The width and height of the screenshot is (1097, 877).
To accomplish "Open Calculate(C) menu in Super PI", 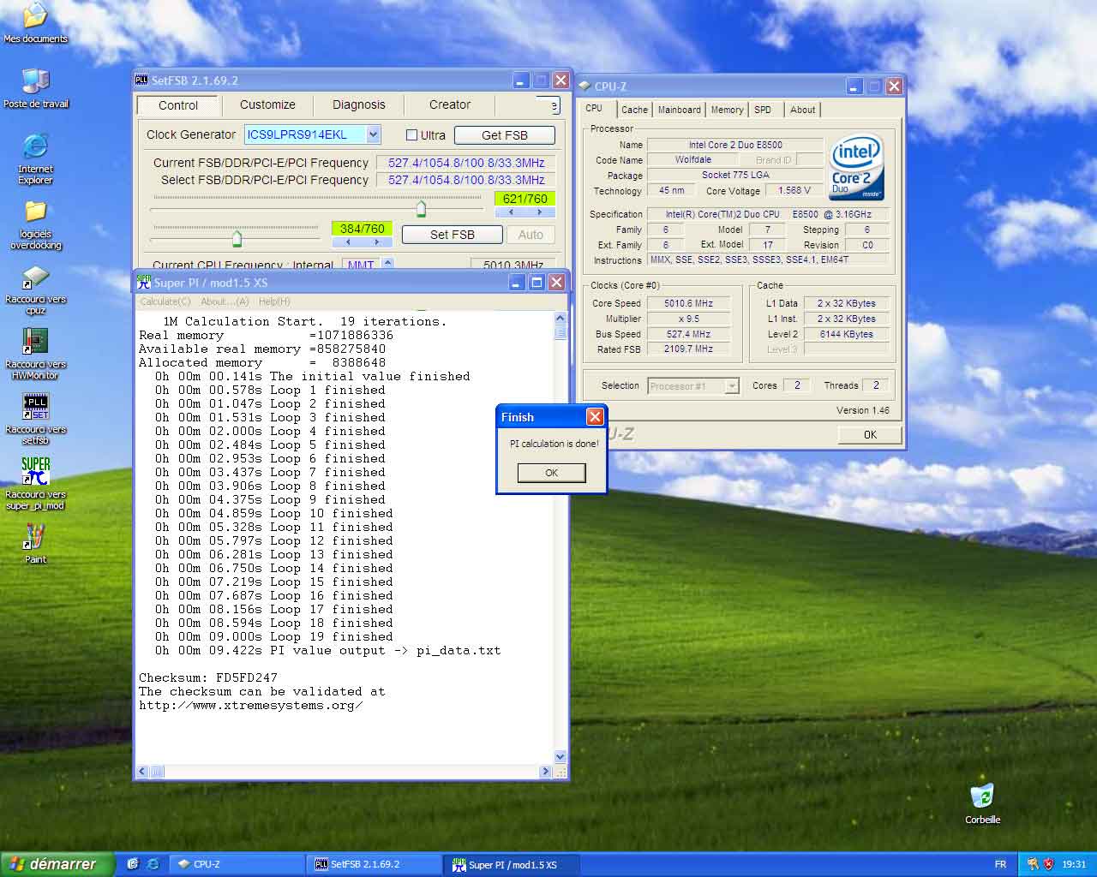I will tap(165, 301).
